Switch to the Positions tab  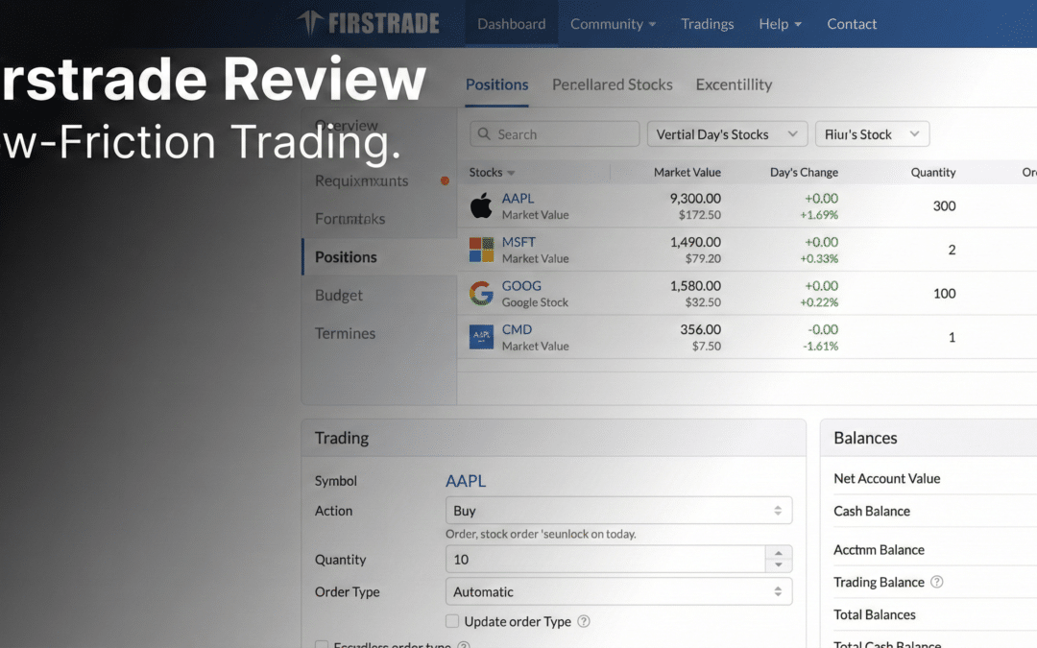496,84
